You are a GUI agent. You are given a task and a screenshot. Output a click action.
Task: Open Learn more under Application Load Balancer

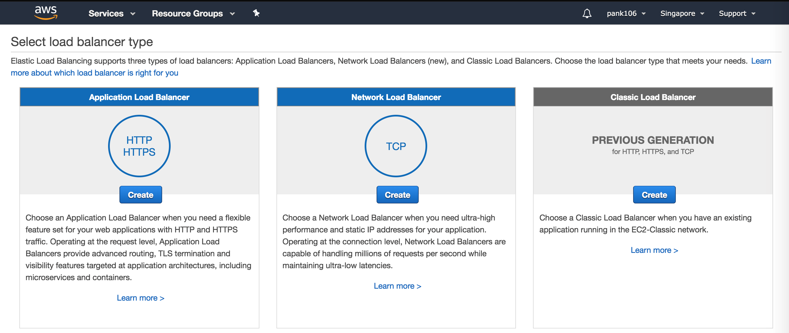(x=140, y=298)
